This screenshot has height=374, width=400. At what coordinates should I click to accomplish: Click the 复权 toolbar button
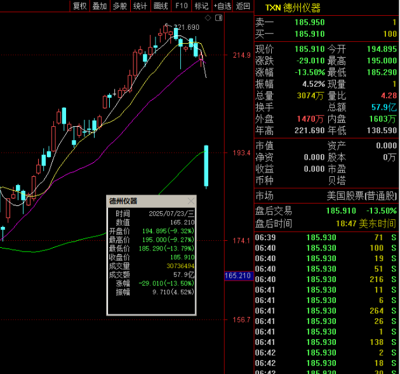(80, 6)
